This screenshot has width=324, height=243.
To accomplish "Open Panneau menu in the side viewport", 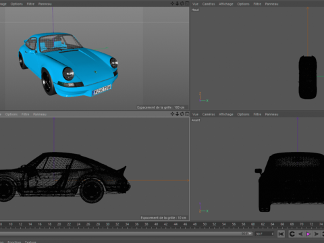I will [40, 114].
